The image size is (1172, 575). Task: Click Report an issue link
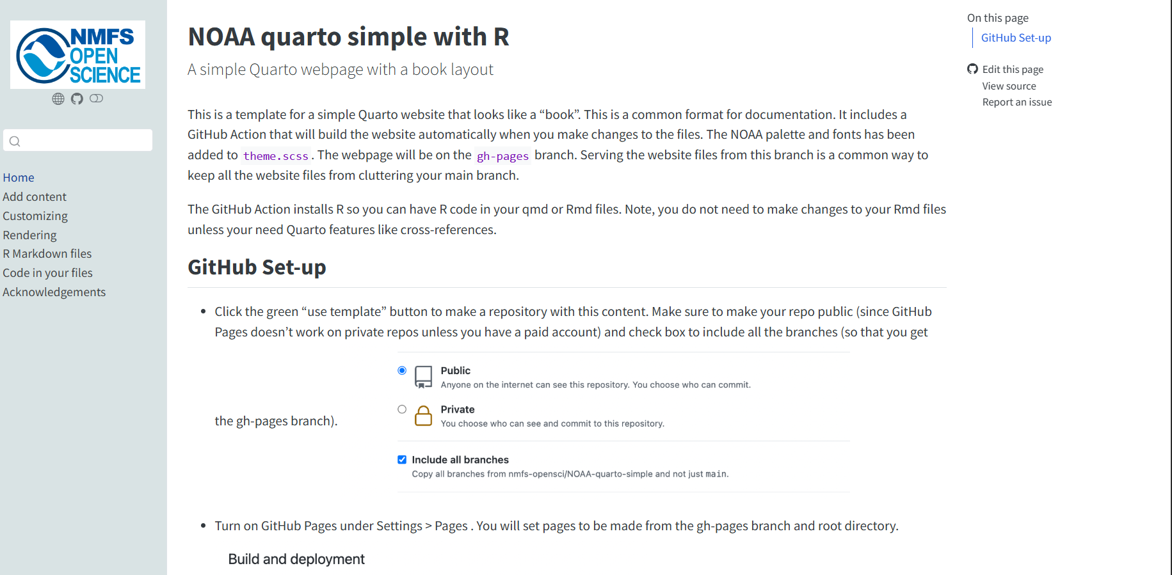[1017, 102]
